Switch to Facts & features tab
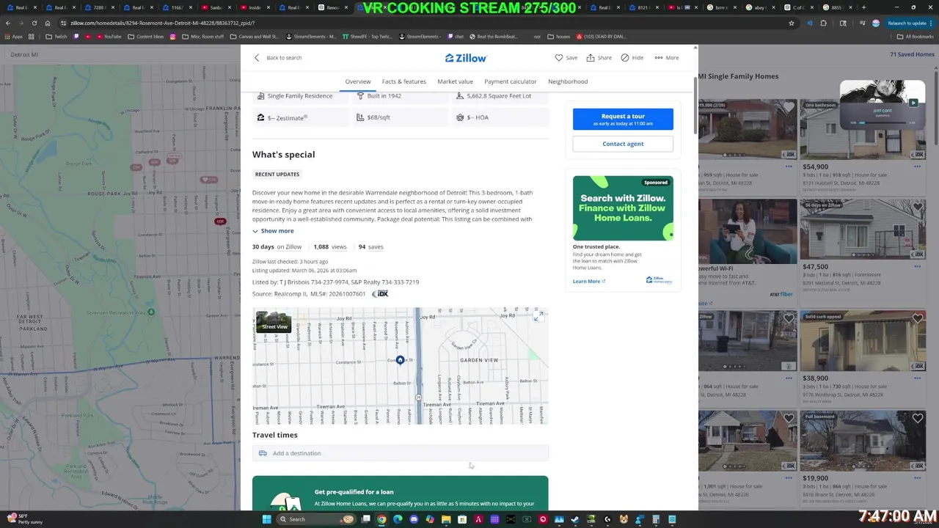This screenshot has width=939, height=528. (x=403, y=81)
